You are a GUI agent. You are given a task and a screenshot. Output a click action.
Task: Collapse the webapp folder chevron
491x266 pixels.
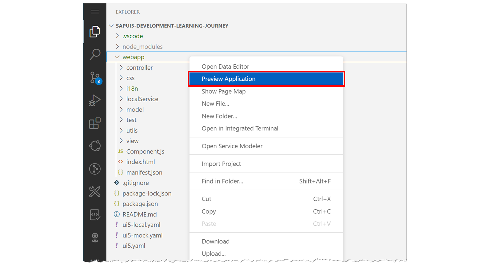(x=117, y=57)
